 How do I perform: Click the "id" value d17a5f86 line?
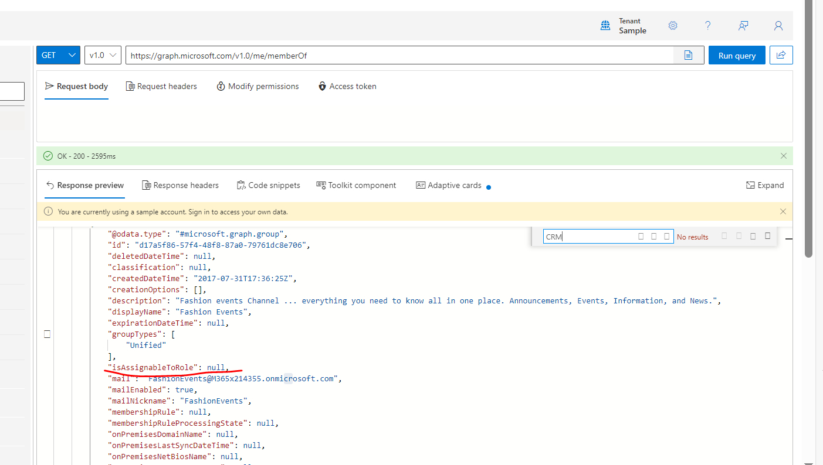[x=208, y=245]
